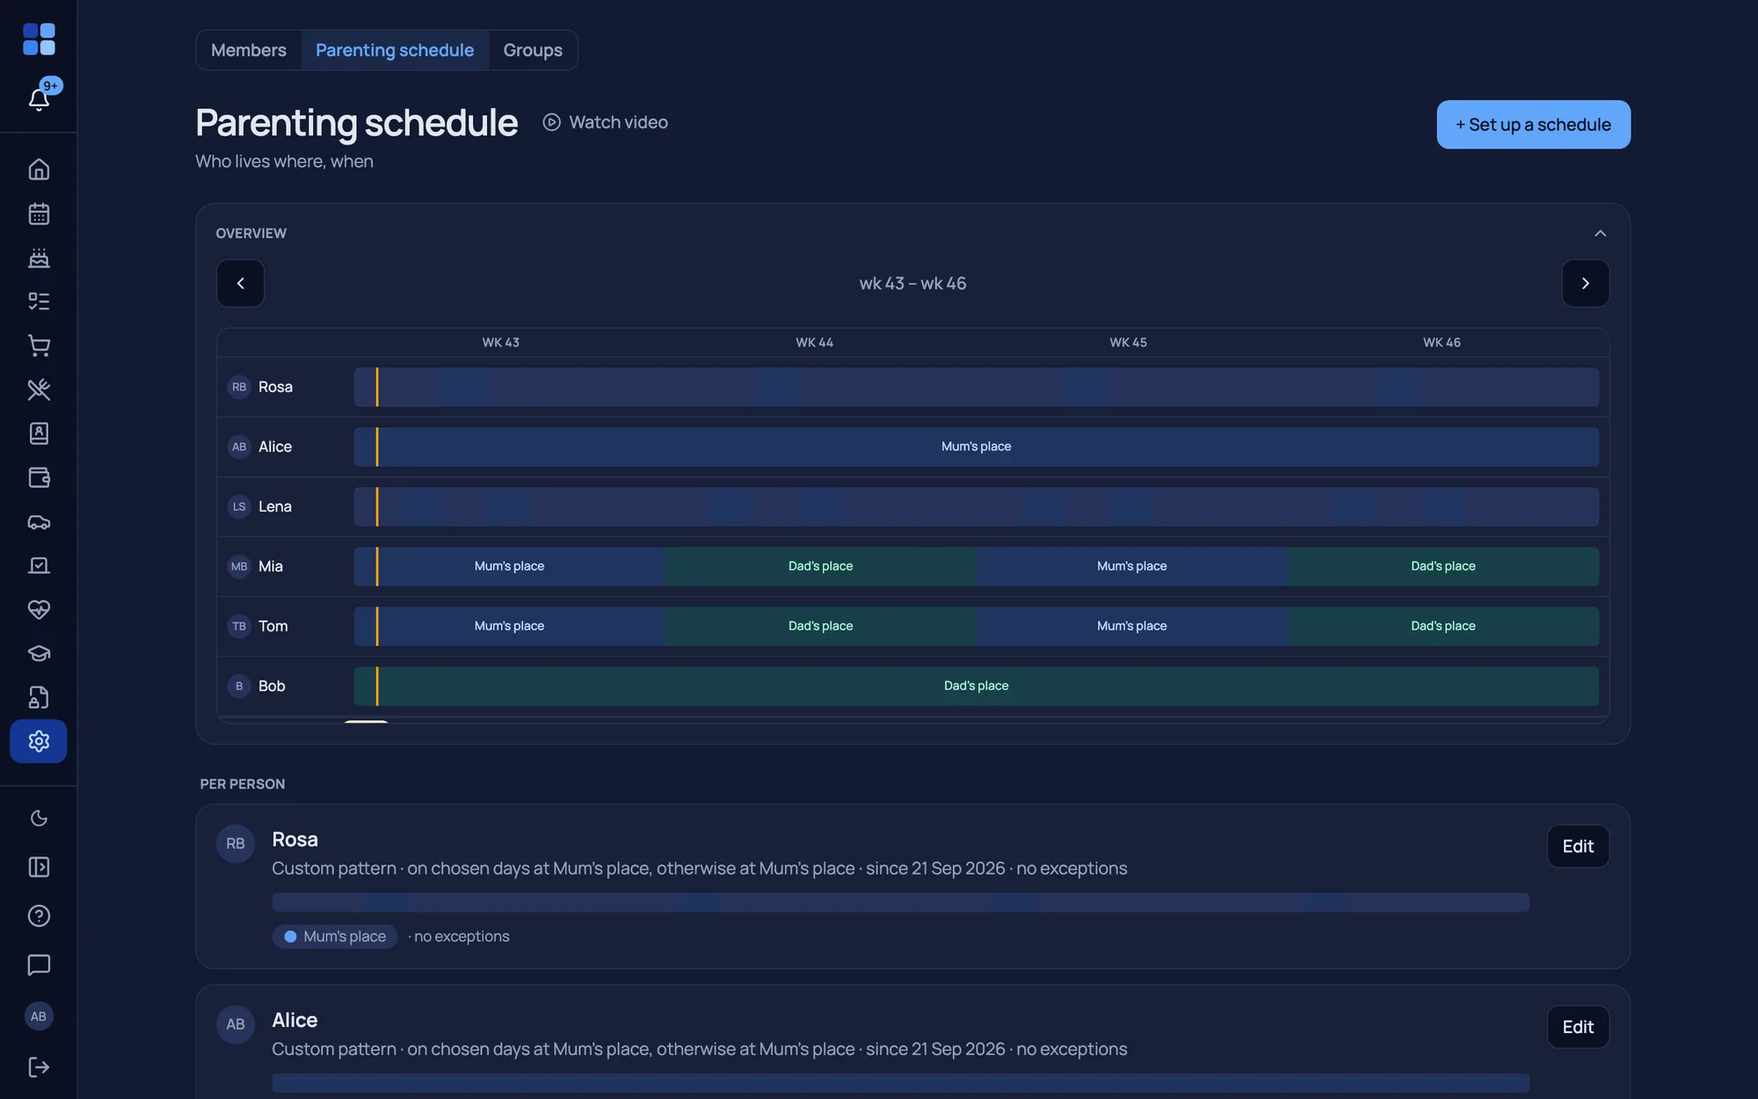
Task: Open the heart health icon
Action: [39, 609]
